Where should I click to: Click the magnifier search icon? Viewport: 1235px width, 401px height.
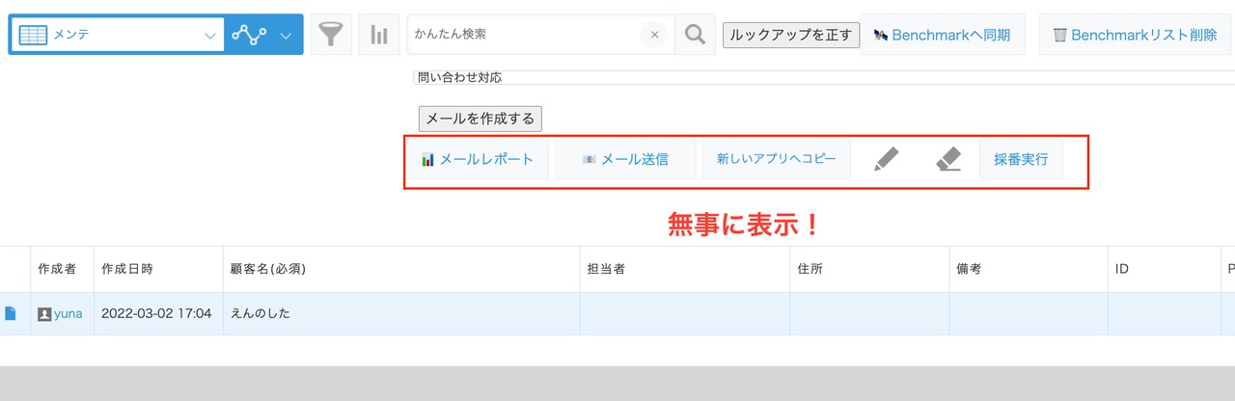click(695, 35)
